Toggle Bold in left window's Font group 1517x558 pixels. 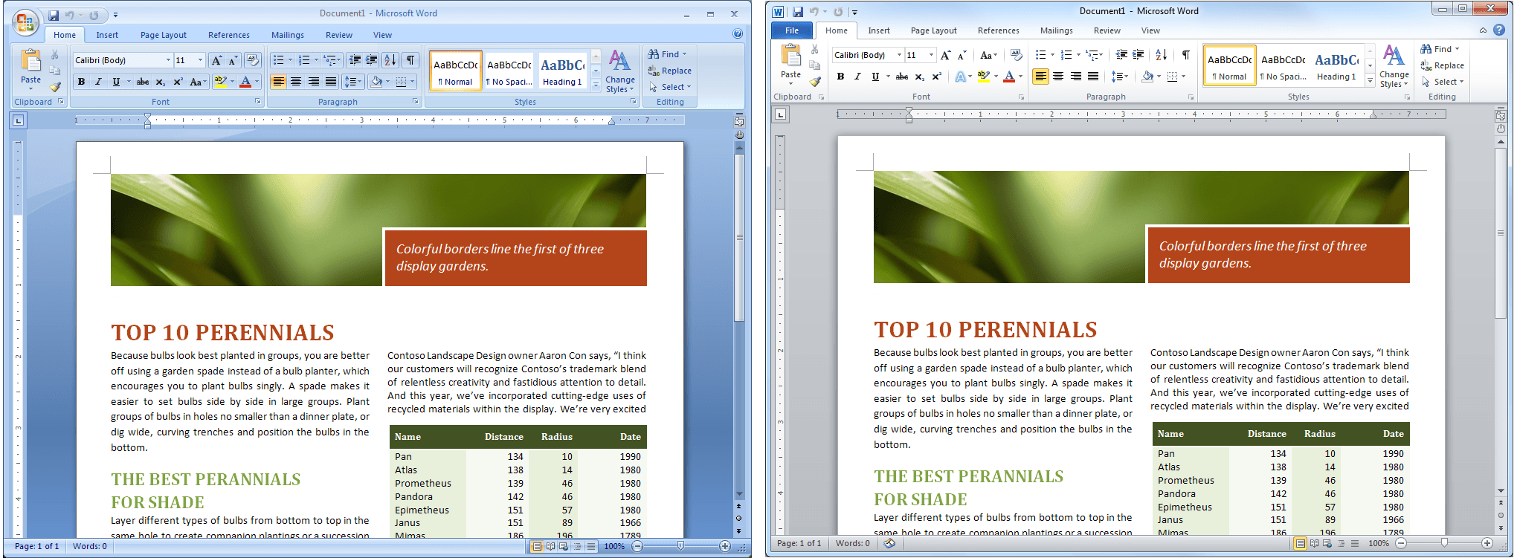tap(81, 82)
